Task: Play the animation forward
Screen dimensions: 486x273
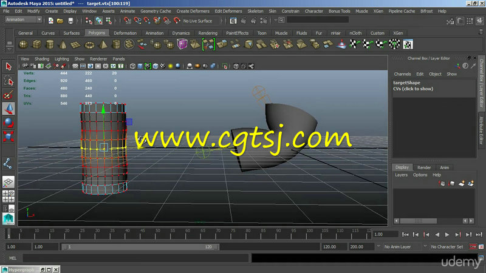Action: click(447, 235)
